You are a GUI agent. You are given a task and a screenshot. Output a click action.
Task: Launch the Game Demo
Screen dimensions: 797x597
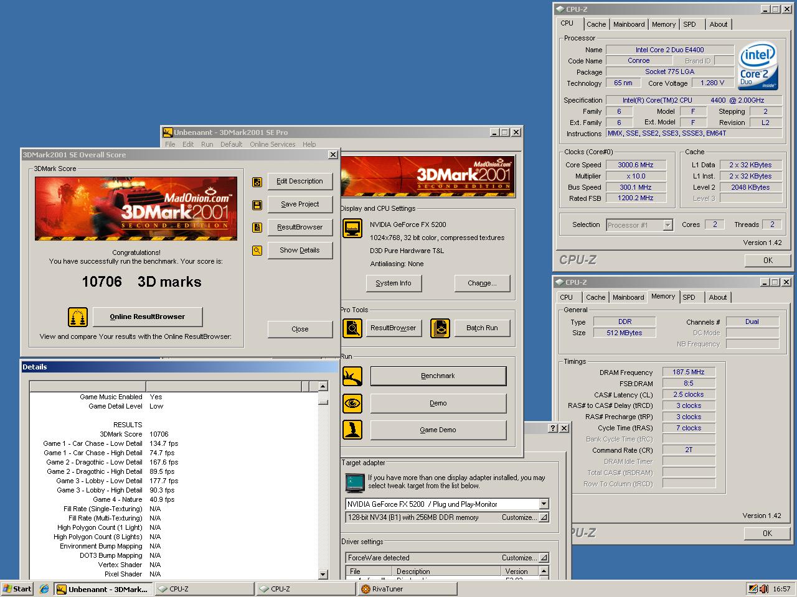coord(438,430)
